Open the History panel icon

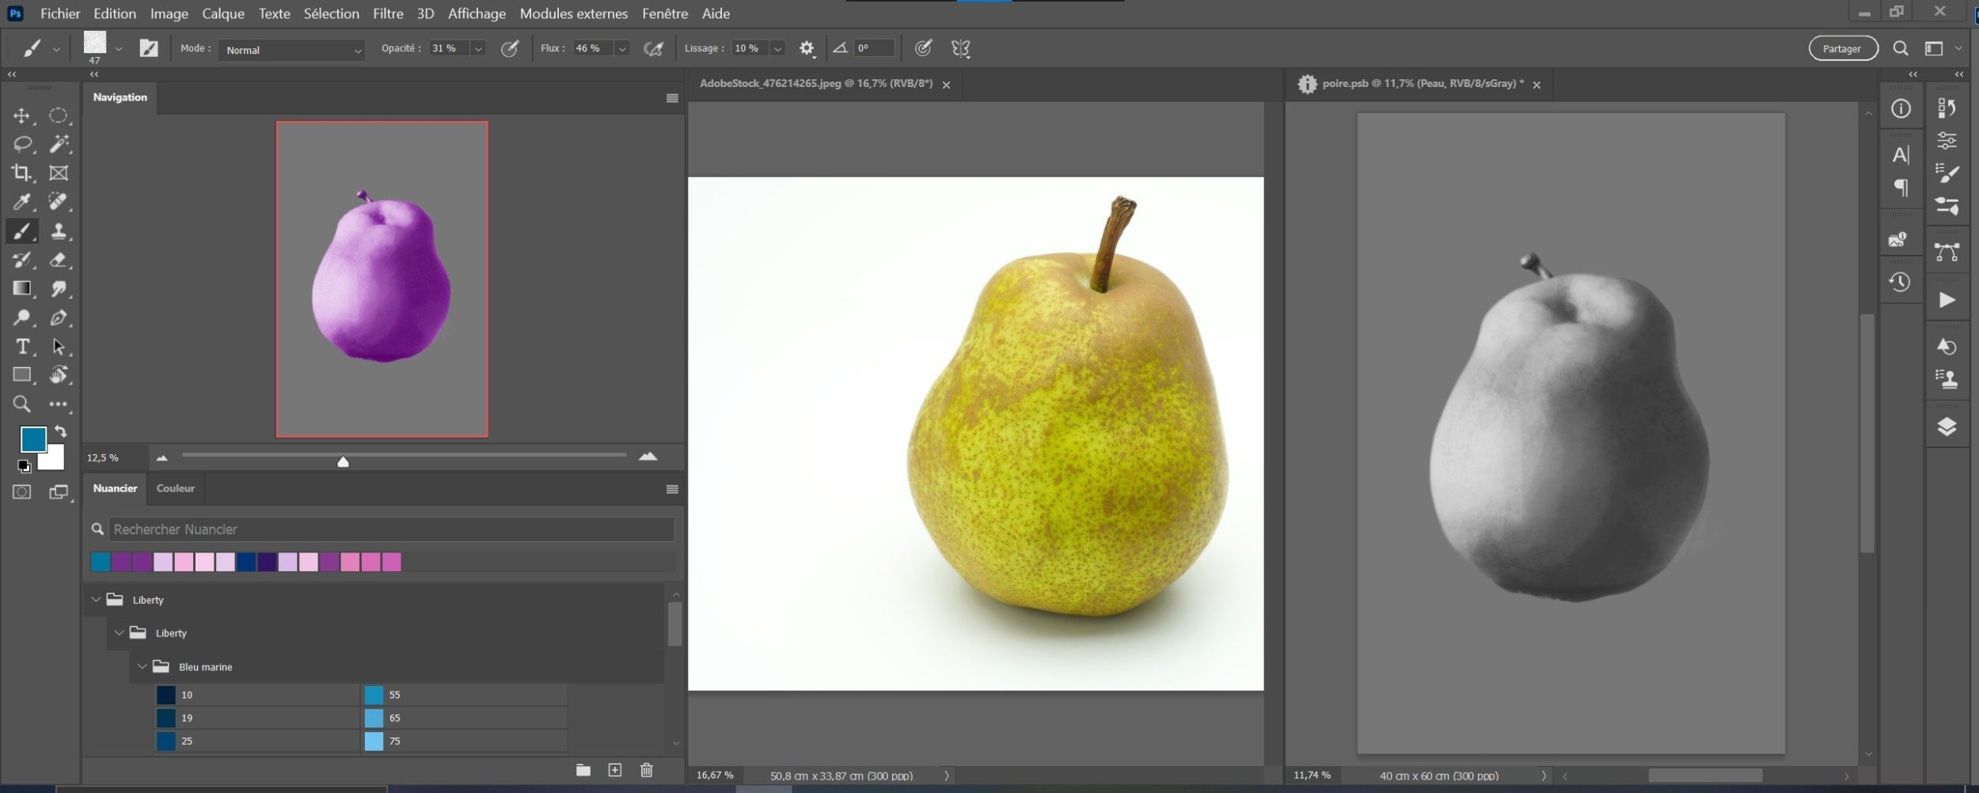pyautogui.click(x=1900, y=283)
